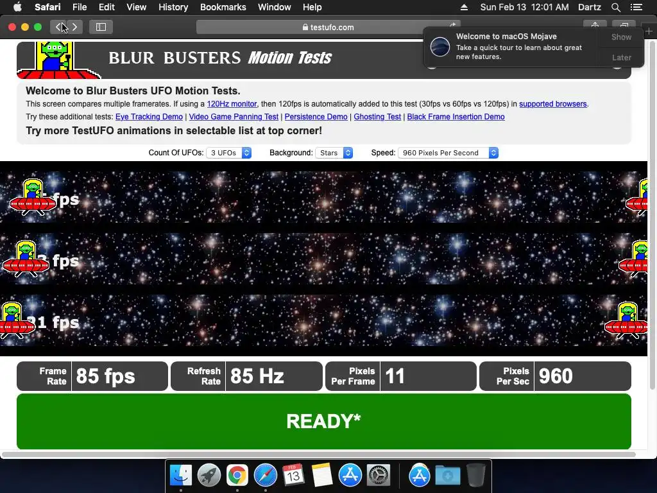Open Spotlight search magnifier icon

615,7
